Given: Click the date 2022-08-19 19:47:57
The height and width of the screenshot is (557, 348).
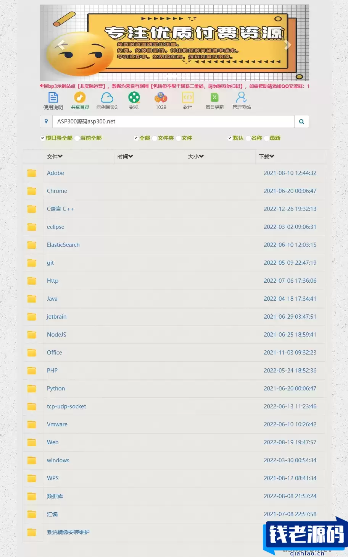Looking at the screenshot, I should click(290, 442).
